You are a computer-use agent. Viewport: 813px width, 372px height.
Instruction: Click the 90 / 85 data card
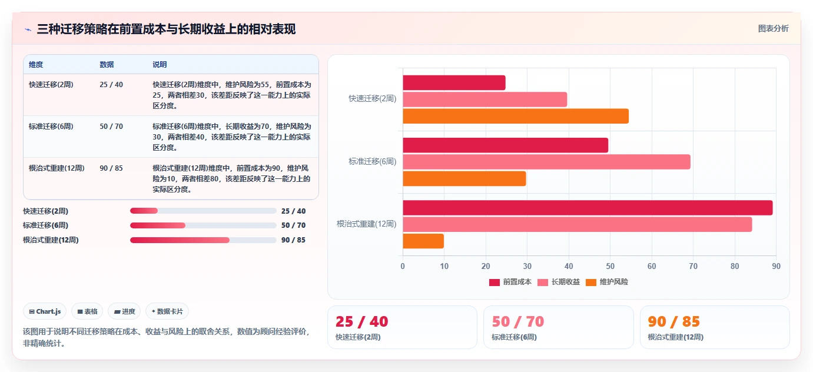[715, 327]
